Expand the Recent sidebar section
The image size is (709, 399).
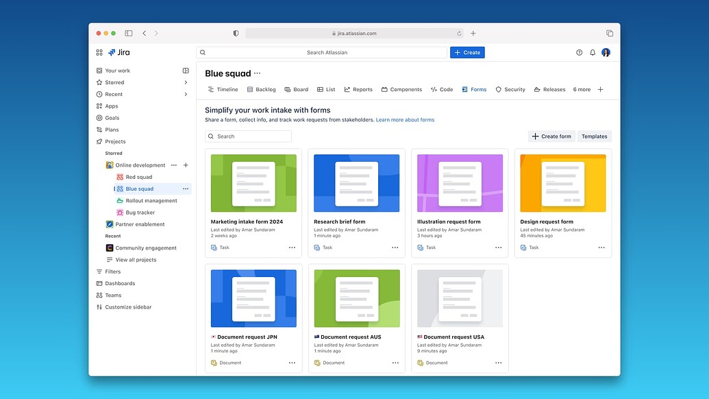(x=185, y=94)
